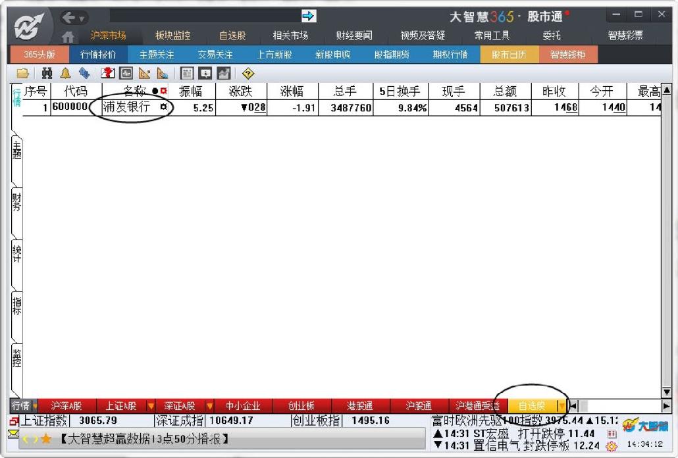The height and width of the screenshot is (458, 678).
Task: Click the top search input box
Action: click(x=205, y=16)
